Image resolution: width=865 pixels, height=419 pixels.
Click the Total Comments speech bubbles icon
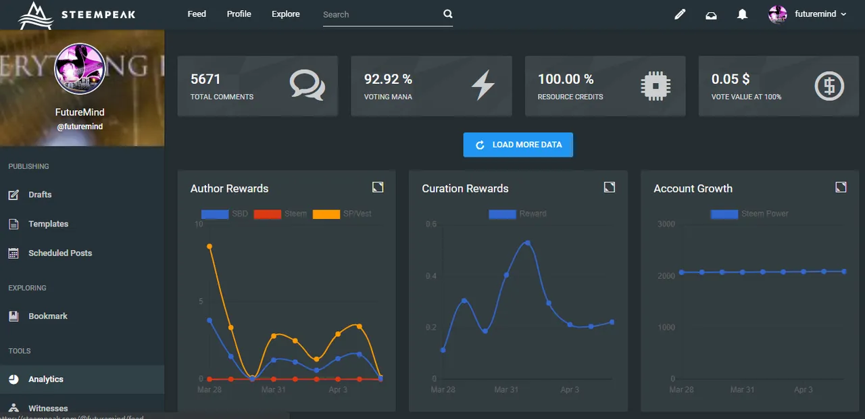pos(307,86)
